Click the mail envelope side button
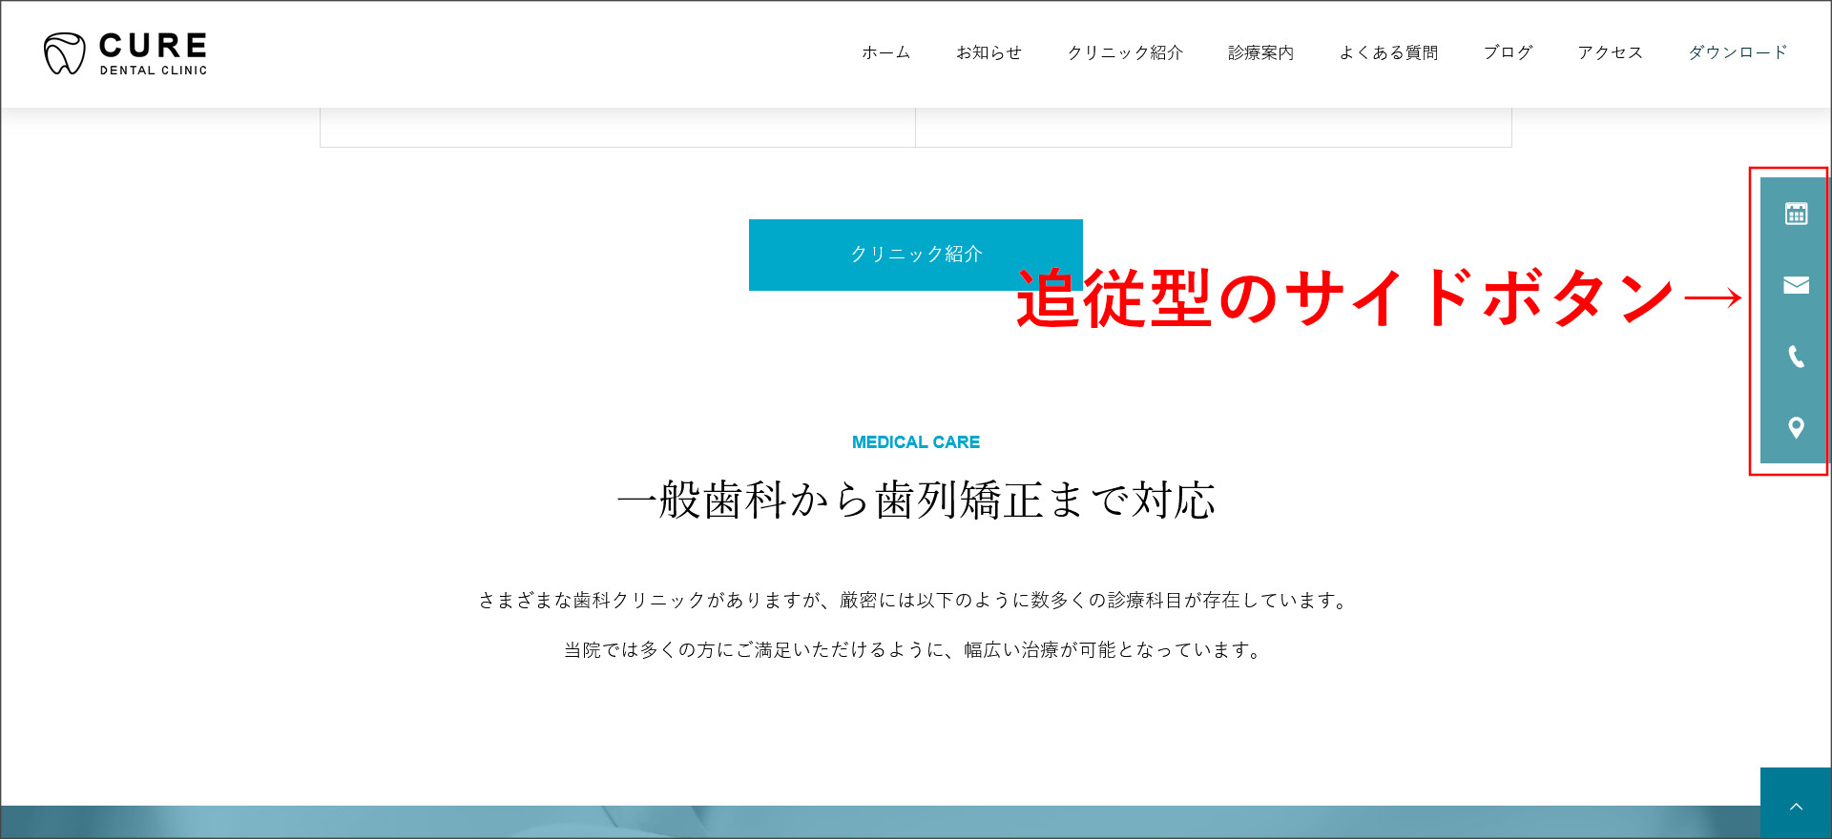Image resolution: width=1832 pixels, height=839 pixels. [x=1796, y=285]
